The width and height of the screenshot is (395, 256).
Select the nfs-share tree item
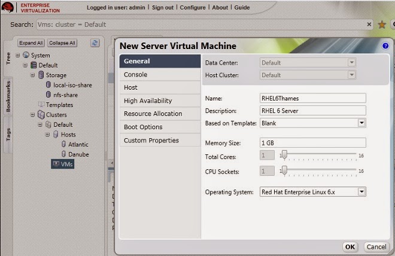click(x=65, y=95)
